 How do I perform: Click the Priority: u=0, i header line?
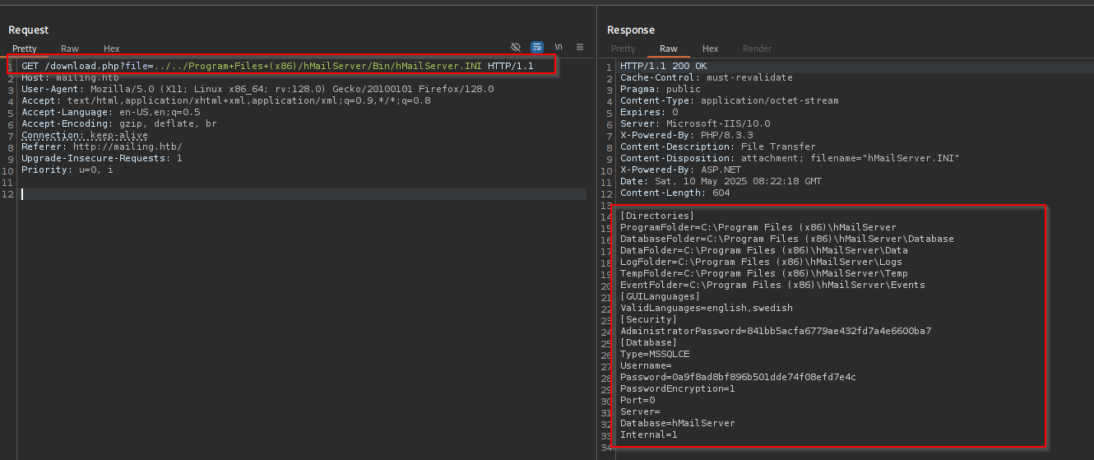pyautogui.click(x=67, y=170)
